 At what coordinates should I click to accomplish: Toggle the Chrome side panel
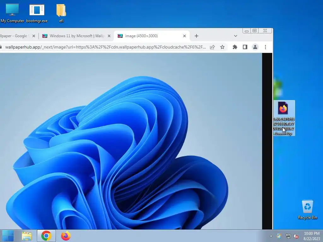pyautogui.click(x=245, y=47)
